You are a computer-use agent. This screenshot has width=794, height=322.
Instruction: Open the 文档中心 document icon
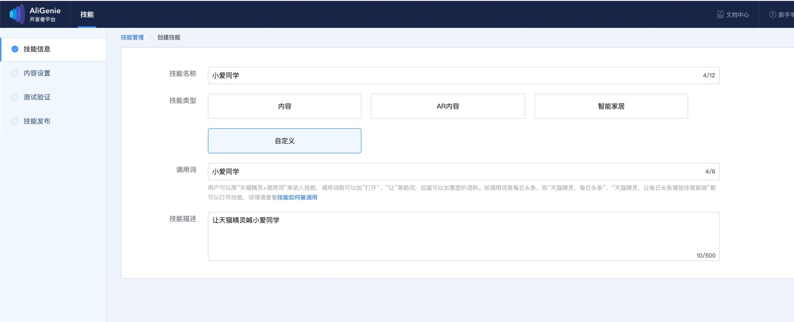coord(720,14)
